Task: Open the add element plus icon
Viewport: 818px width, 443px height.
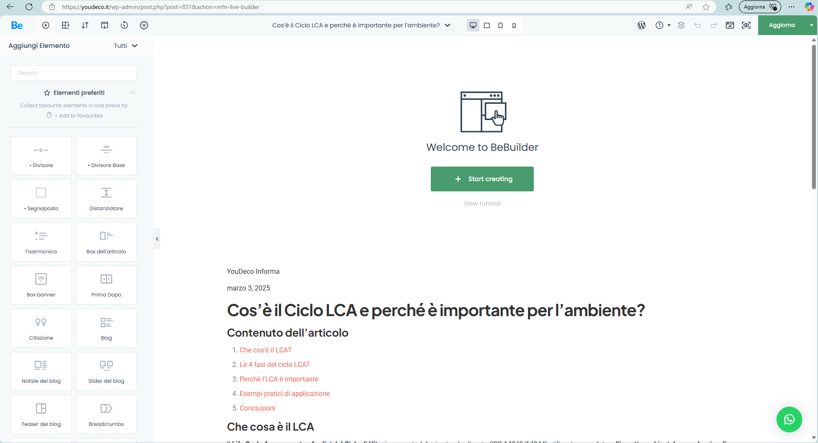Action: tap(46, 25)
